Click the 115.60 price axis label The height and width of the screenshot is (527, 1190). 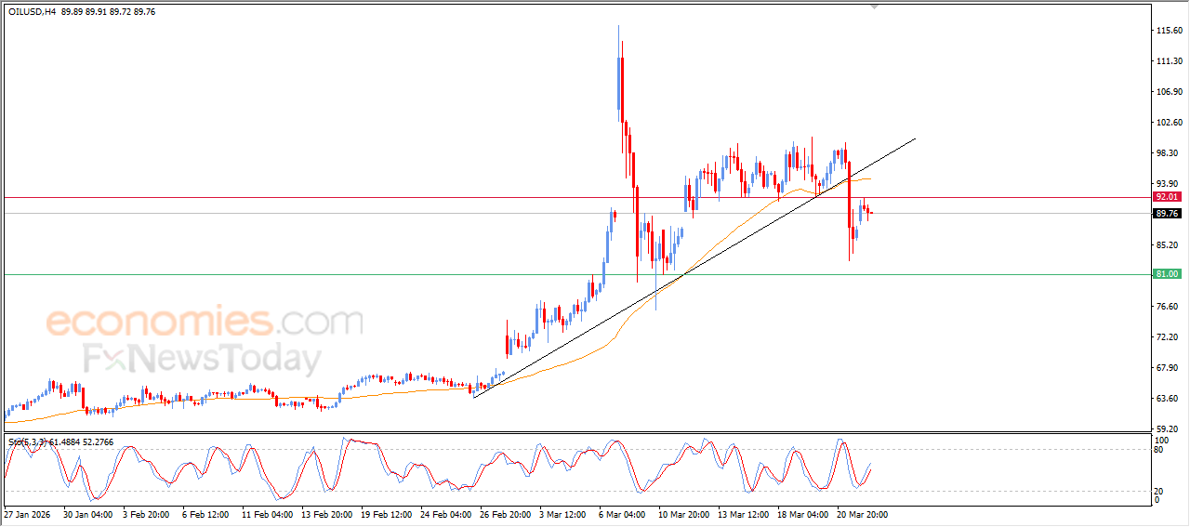click(1169, 31)
